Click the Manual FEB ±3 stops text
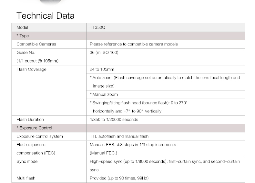Image resolution: width=255 pixels, height=183 pixels. click(133, 145)
